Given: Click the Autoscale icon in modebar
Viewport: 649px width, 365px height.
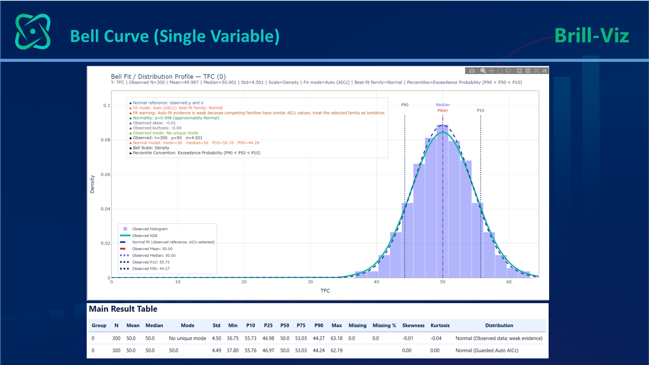Looking at the screenshot, I should point(536,71).
